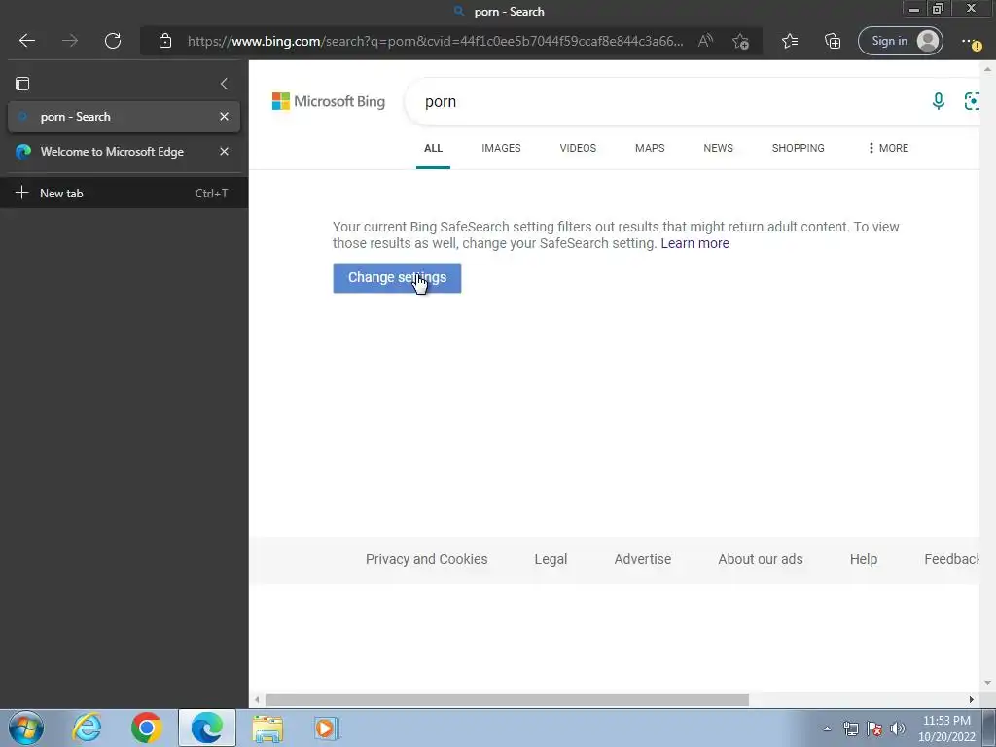Start voice search with microphone icon

939,101
